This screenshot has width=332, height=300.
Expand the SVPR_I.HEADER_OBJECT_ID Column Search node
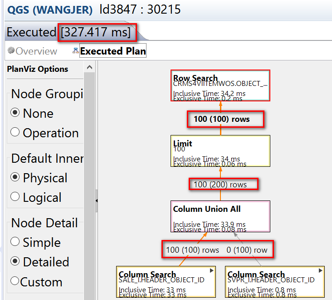point(320,270)
